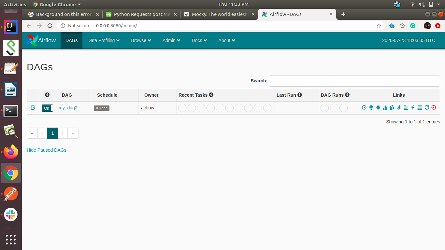Viewport: 445px width, 250px height.
Task: Switch to the Mocky tab
Action: click(219, 14)
